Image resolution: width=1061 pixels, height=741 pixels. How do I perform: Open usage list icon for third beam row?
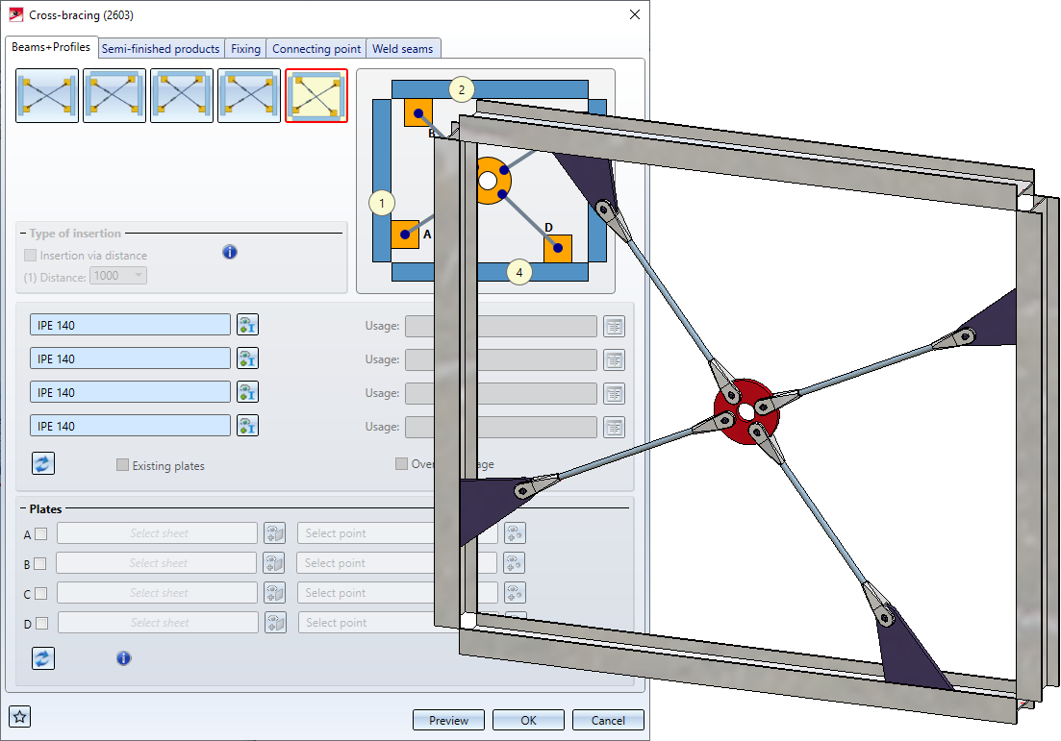point(614,393)
